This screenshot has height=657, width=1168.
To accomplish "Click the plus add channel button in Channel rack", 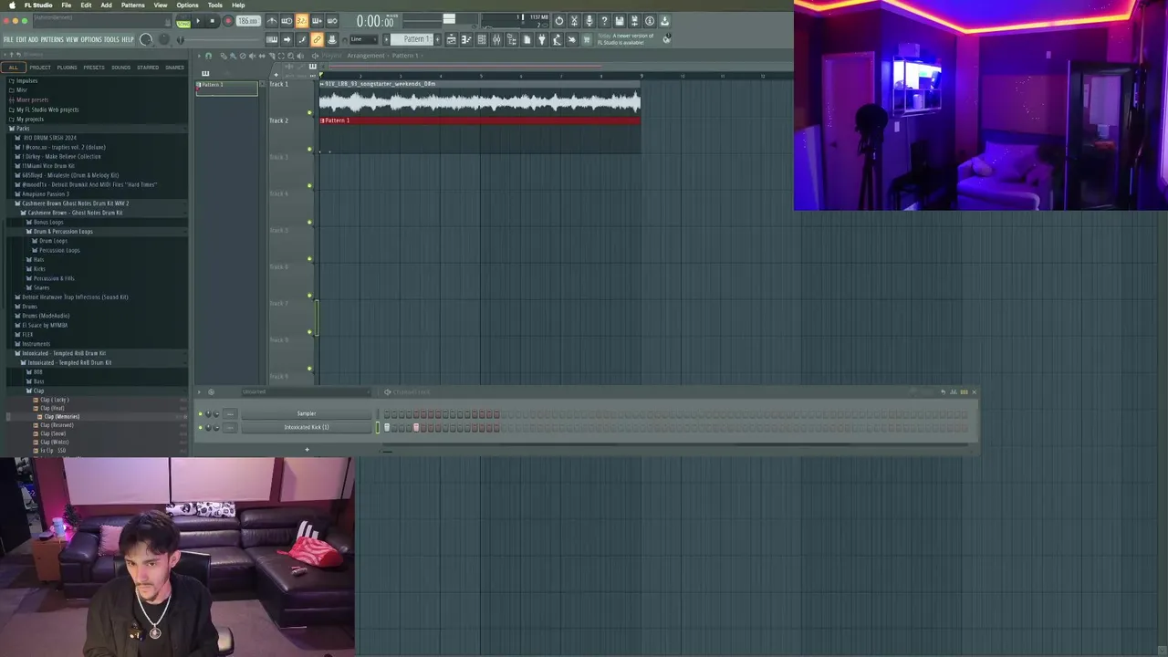I will (307, 449).
